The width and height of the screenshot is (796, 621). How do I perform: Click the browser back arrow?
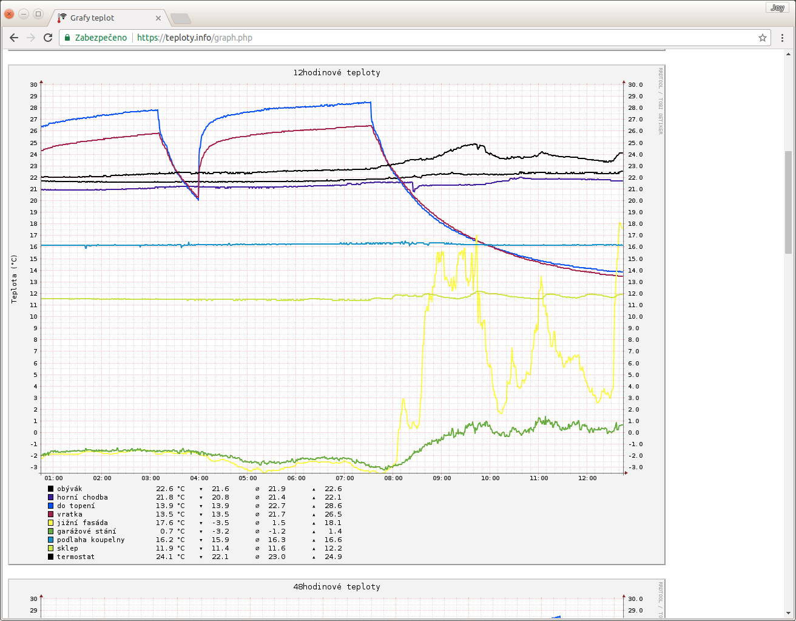[14, 38]
